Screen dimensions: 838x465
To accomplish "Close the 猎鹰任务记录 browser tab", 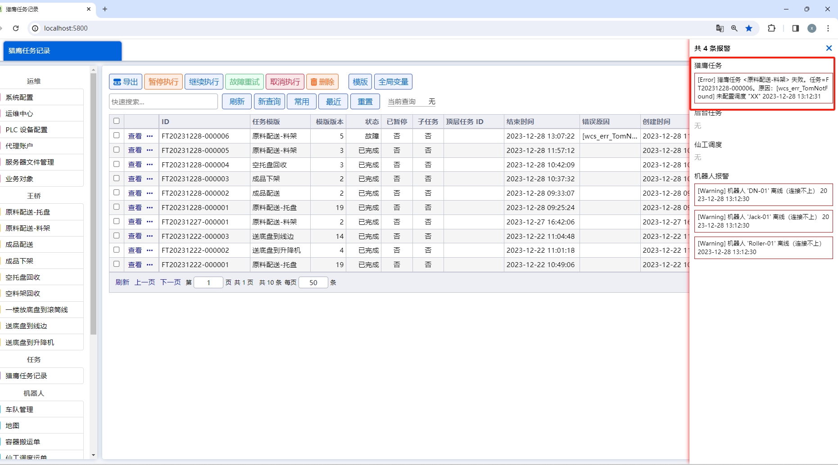I will click(x=89, y=9).
